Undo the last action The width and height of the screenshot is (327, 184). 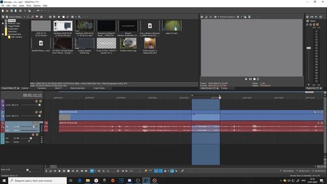point(38,11)
